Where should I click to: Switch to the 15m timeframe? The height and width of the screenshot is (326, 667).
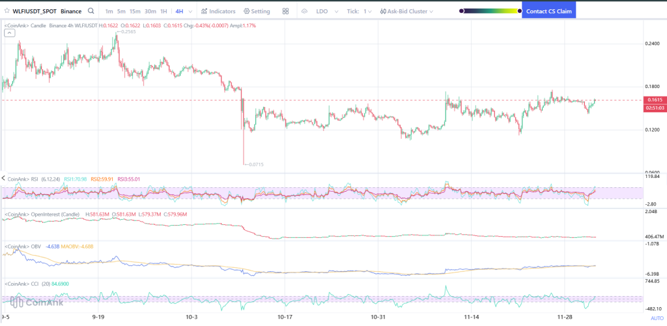pos(134,11)
